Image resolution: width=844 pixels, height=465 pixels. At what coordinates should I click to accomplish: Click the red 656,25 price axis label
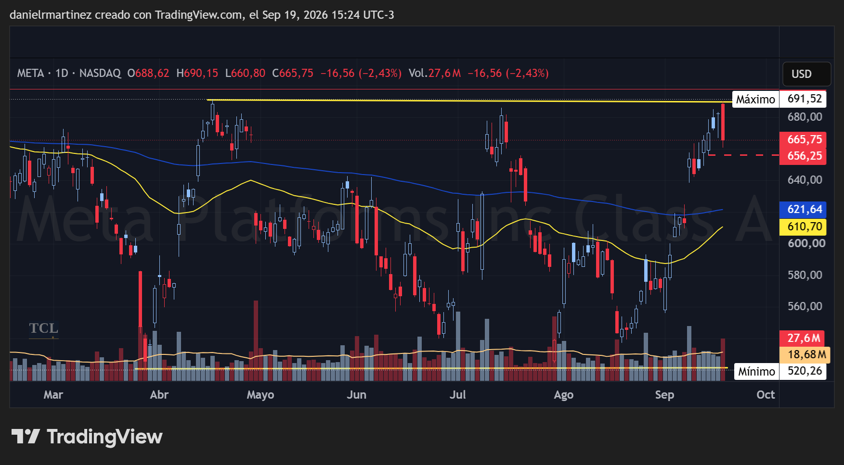(803, 156)
